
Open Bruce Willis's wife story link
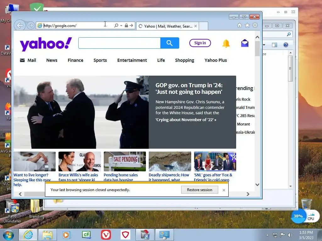(78, 177)
